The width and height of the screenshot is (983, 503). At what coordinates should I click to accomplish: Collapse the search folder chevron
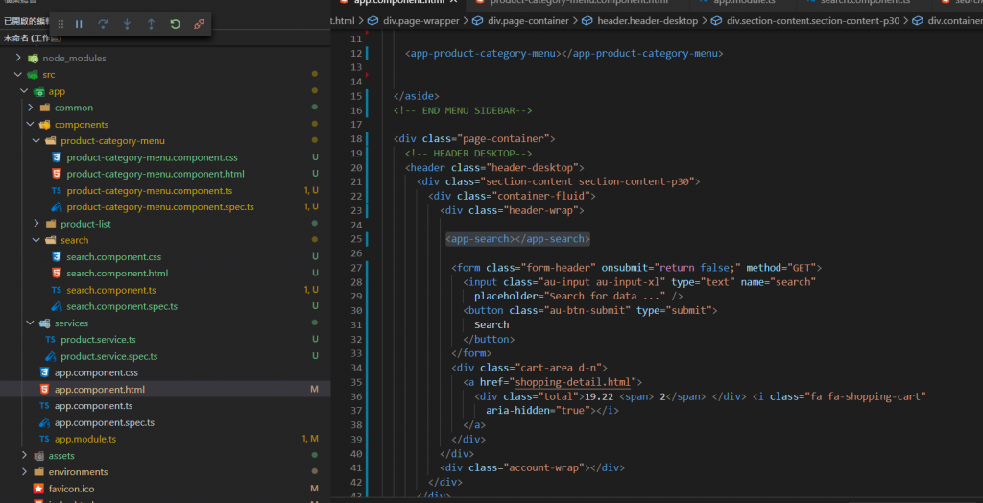[36, 240]
